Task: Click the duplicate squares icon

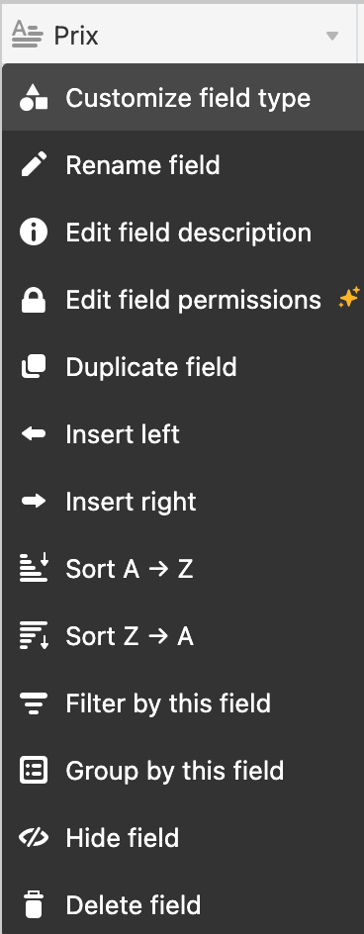Action: point(34,367)
